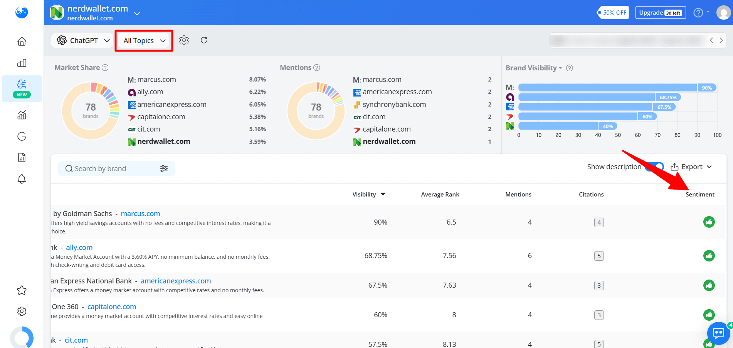This screenshot has height=348, width=733.
Task: Open the sidebar settings gear
Action: pos(22,311)
